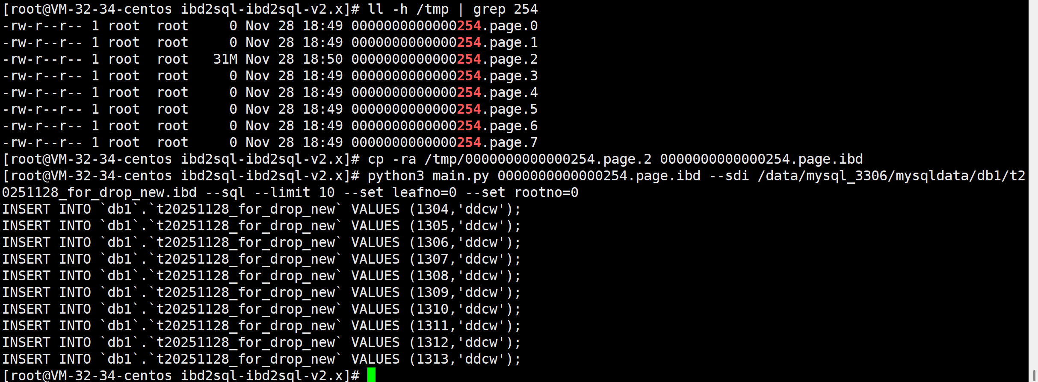The width and height of the screenshot is (1038, 382).
Task: Click the filename 0000000000000254.page.5
Action: 445,109
